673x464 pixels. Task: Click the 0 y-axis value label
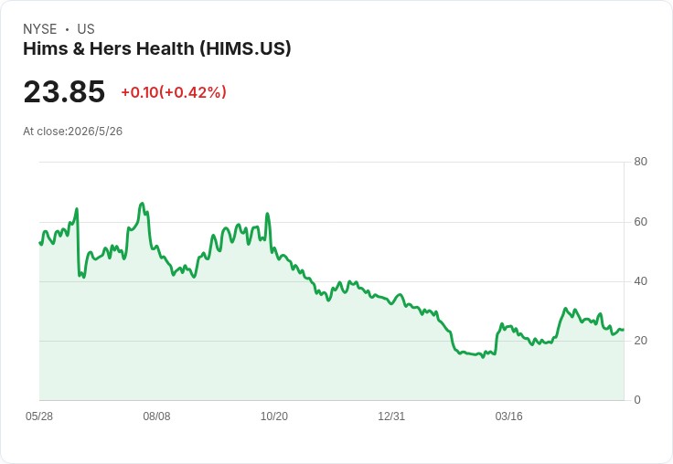point(637,400)
